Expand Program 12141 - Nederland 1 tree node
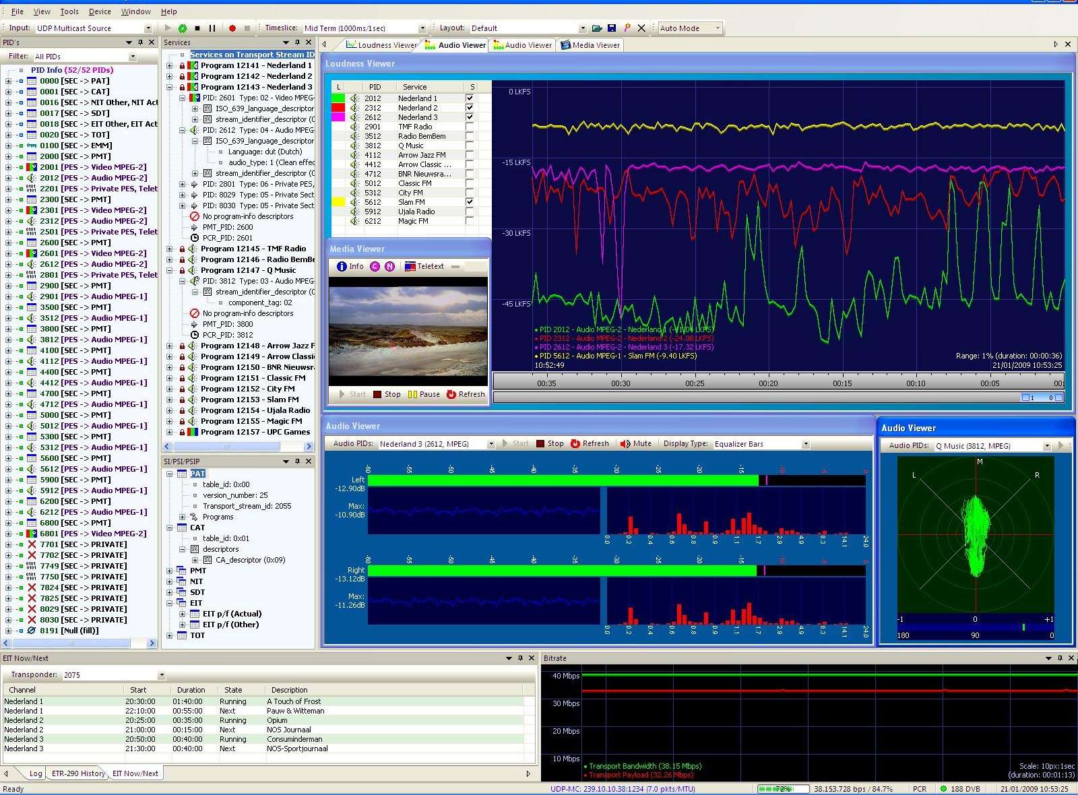Image resolution: width=1078 pixels, height=795 pixels. (x=170, y=65)
